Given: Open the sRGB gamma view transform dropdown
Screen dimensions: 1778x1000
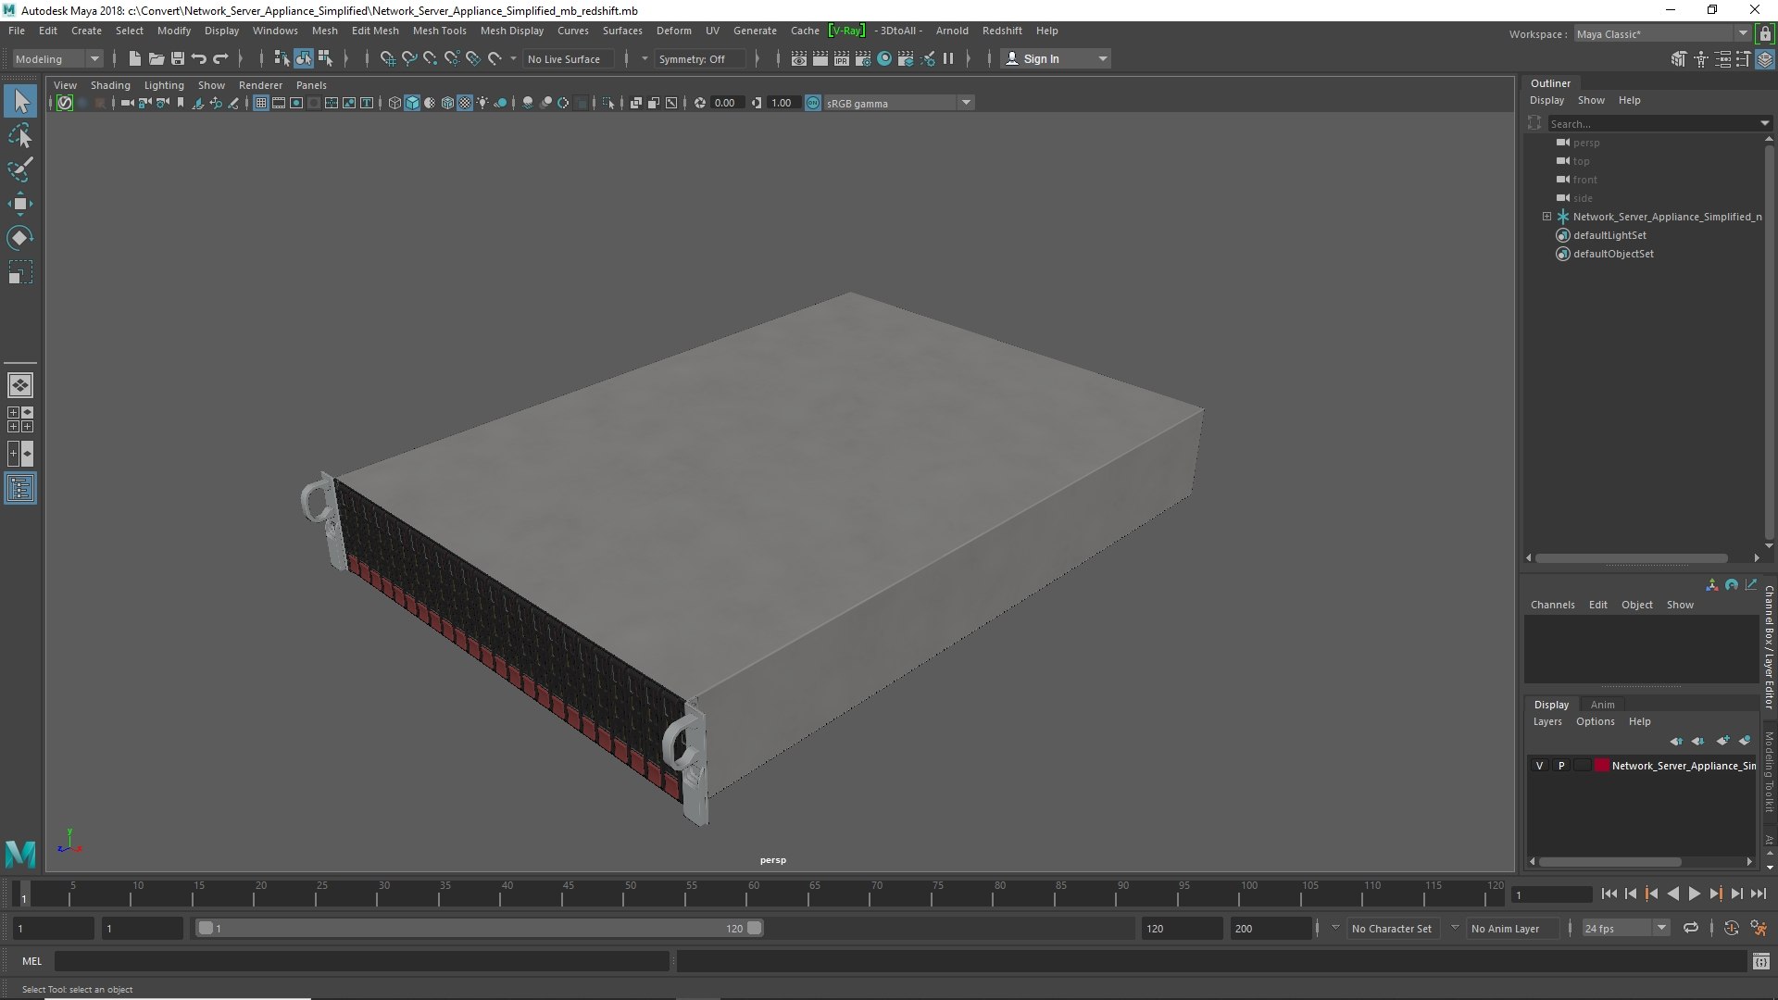Looking at the screenshot, I should (x=897, y=103).
